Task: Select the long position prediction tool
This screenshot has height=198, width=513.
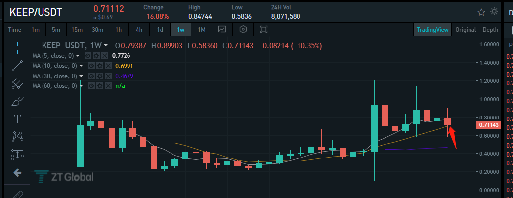Action: (17, 155)
